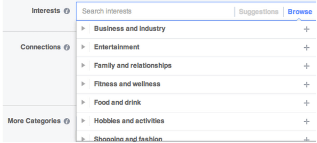Add Family and relationships via plus icon
Viewport: 317px width, 143px height.
306,66
